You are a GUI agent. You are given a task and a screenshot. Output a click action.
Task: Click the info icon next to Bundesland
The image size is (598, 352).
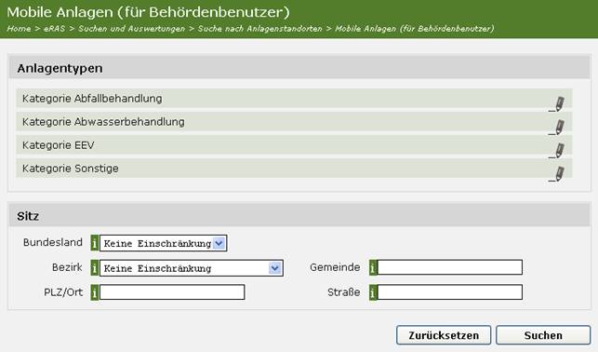click(x=95, y=243)
